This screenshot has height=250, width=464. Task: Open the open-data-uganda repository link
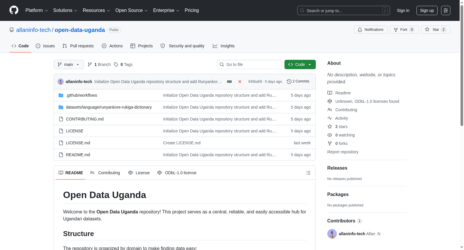tap(80, 30)
